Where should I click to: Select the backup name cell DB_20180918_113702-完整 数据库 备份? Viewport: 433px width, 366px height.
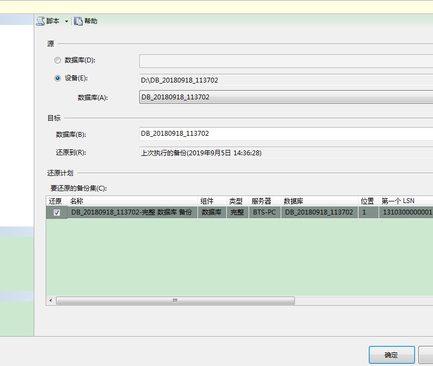tap(133, 212)
